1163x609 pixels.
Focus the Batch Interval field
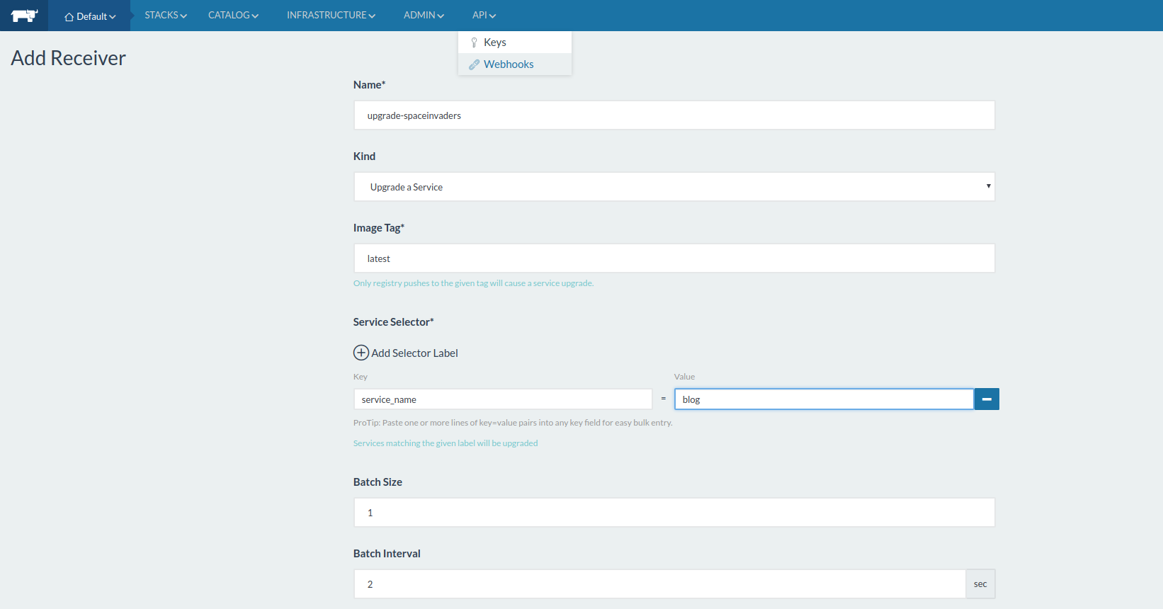click(659, 584)
